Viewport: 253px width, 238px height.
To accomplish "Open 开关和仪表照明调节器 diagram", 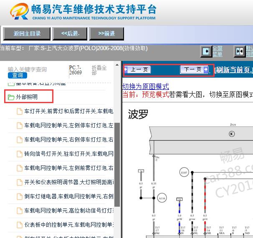I will point(69,182).
